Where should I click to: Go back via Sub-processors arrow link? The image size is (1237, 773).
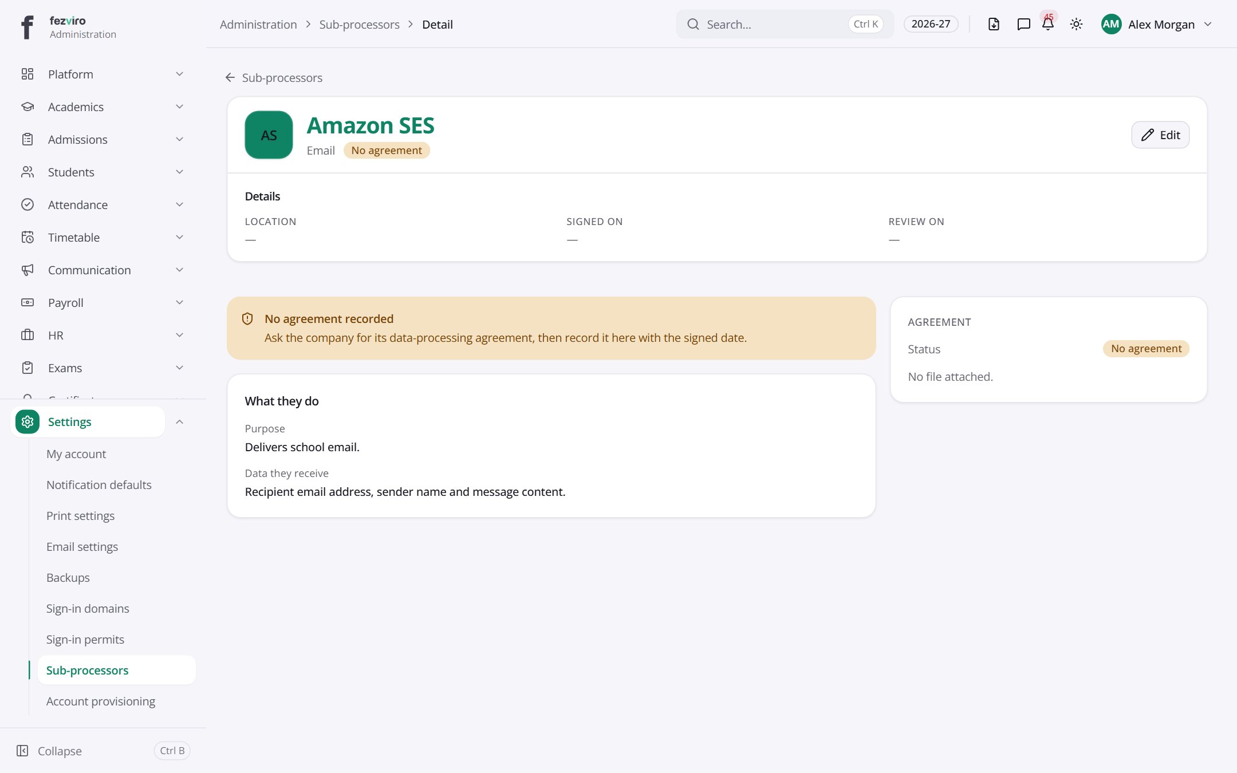(x=274, y=78)
